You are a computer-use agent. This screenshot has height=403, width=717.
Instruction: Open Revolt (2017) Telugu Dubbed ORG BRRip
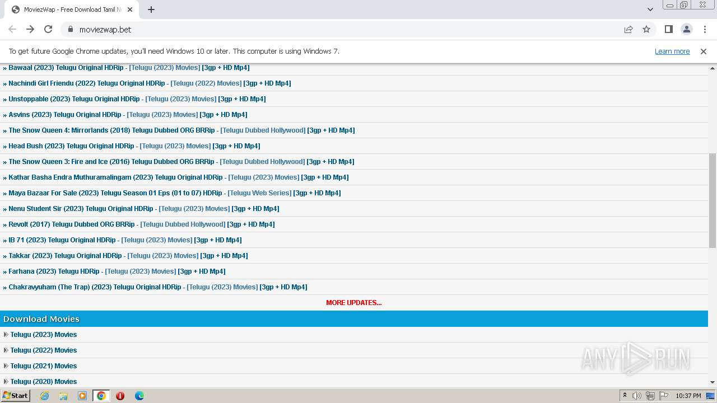[x=72, y=224]
